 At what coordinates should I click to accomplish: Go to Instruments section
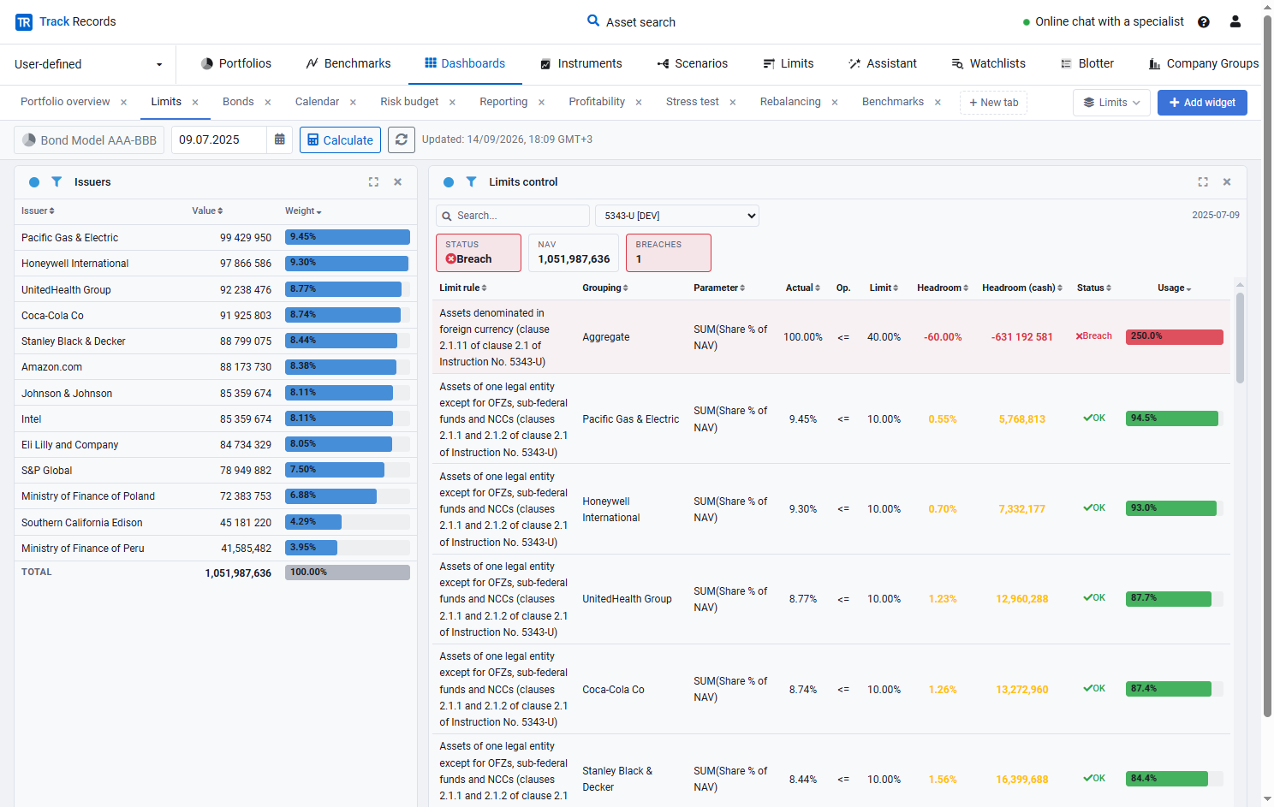581,63
